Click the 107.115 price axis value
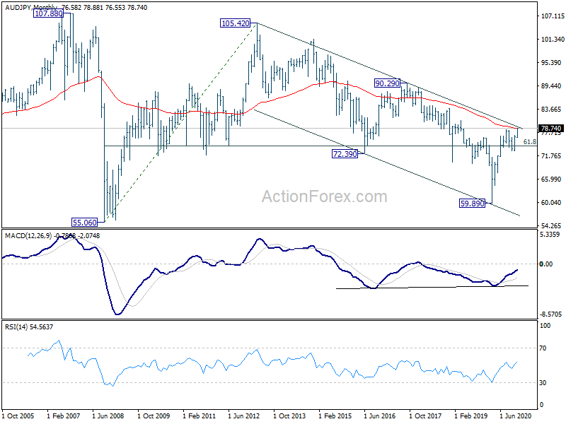This screenshot has height=424, width=566. [x=553, y=16]
